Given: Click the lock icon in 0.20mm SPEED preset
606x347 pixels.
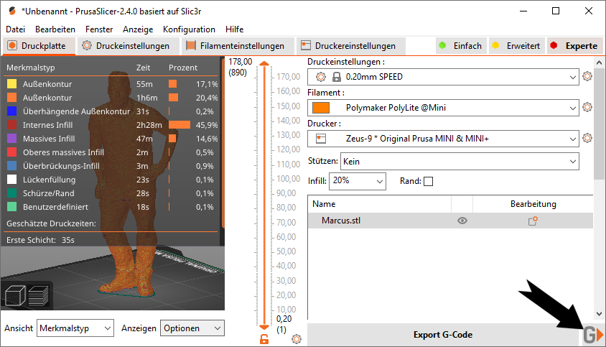Looking at the screenshot, I should [337, 77].
